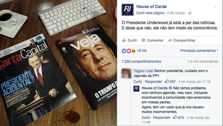Click the blue Like reaction icon
223x126 pixels.
[x=124, y=51]
